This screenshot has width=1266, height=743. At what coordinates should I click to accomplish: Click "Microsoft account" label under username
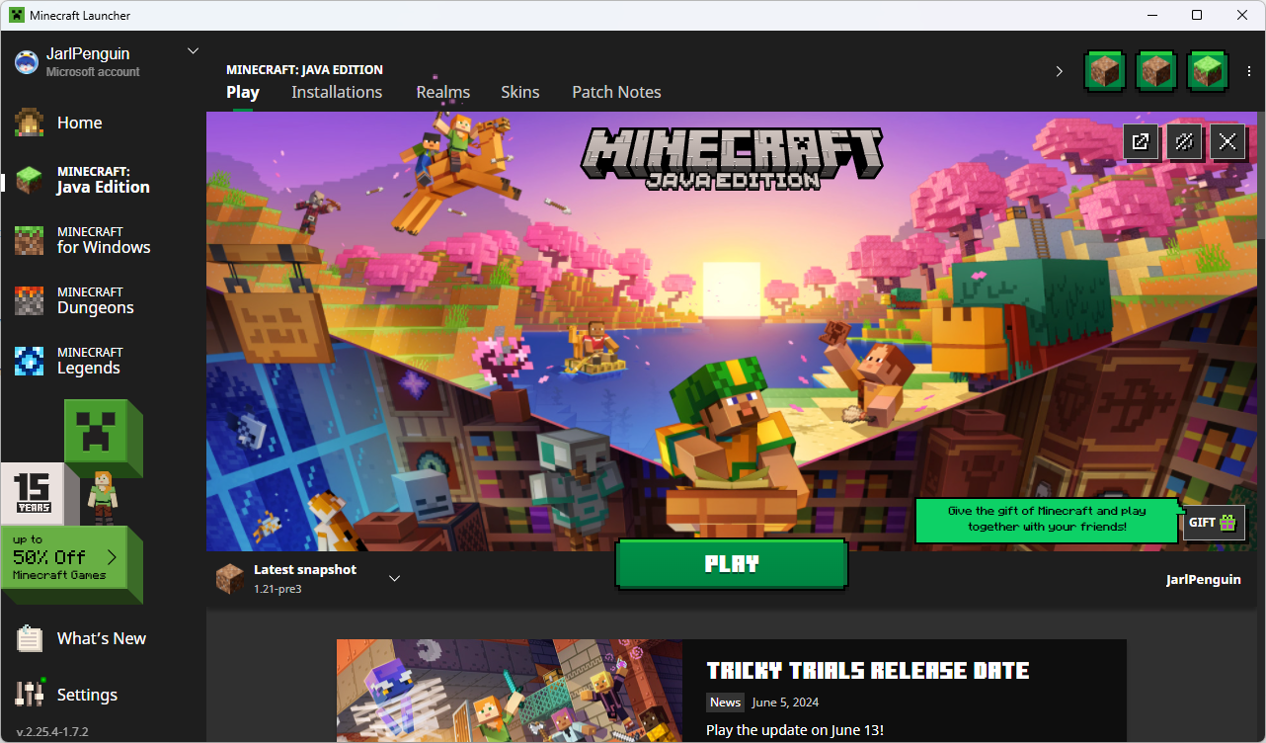pos(93,72)
